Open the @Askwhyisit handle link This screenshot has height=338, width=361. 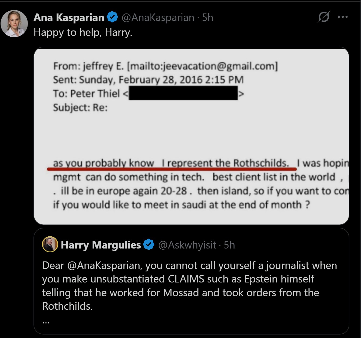(x=187, y=245)
